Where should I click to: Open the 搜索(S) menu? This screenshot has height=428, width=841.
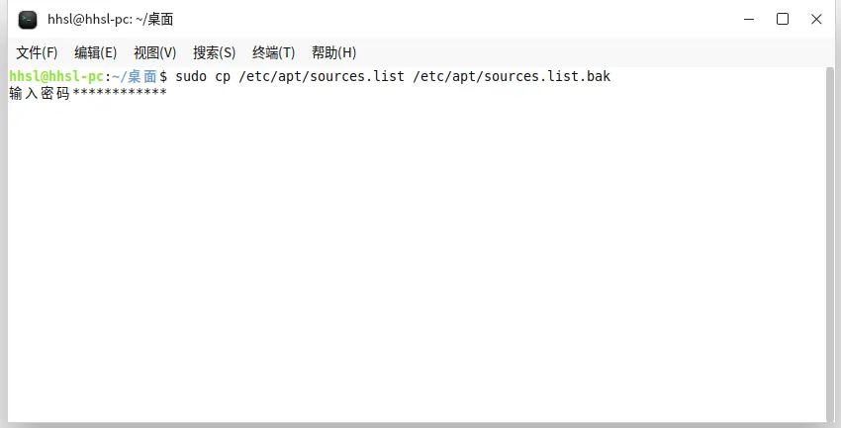[x=214, y=52]
